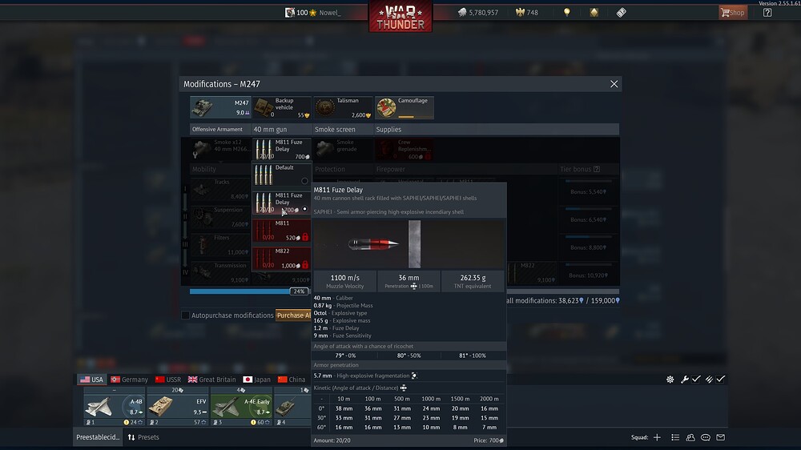Switch to China nation tab
The image size is (801, 450).
click(x=292, y=380)
